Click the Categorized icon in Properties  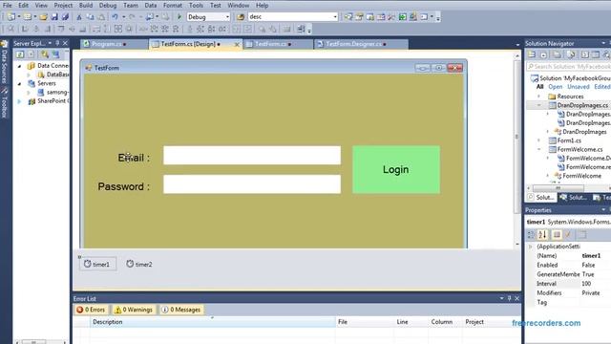(531, 234)
